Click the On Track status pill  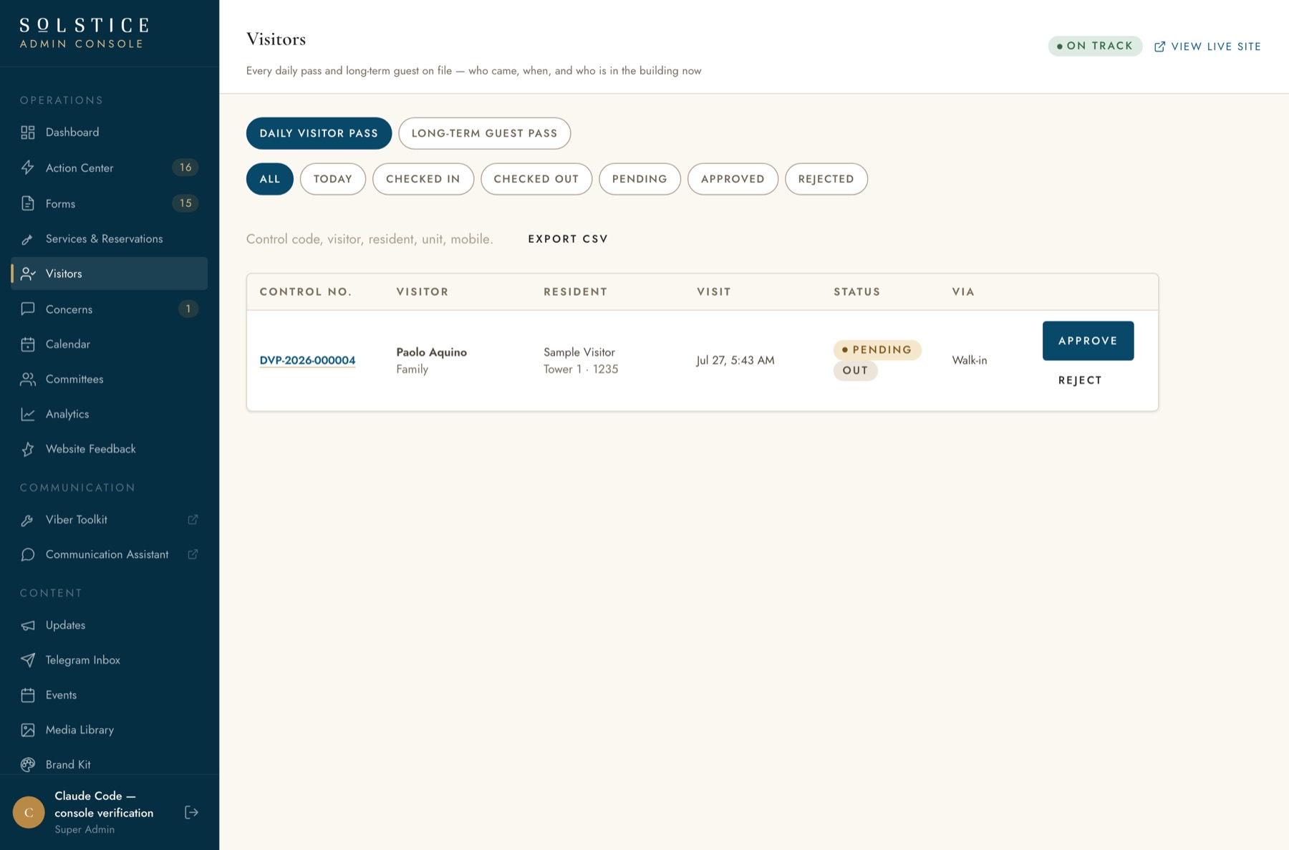(1095, 46)
